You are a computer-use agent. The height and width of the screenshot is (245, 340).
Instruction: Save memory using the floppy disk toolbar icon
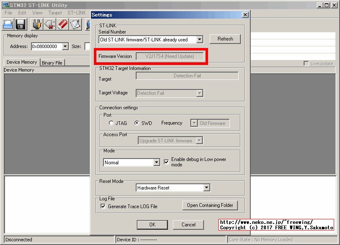pos(20,24)
